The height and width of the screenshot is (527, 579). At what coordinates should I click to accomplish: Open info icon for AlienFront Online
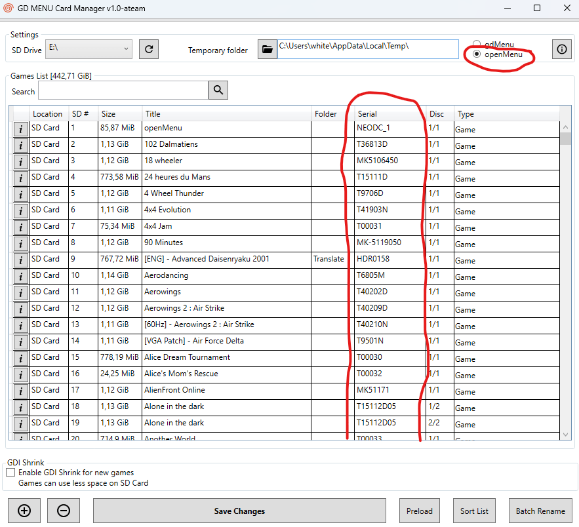20,391
